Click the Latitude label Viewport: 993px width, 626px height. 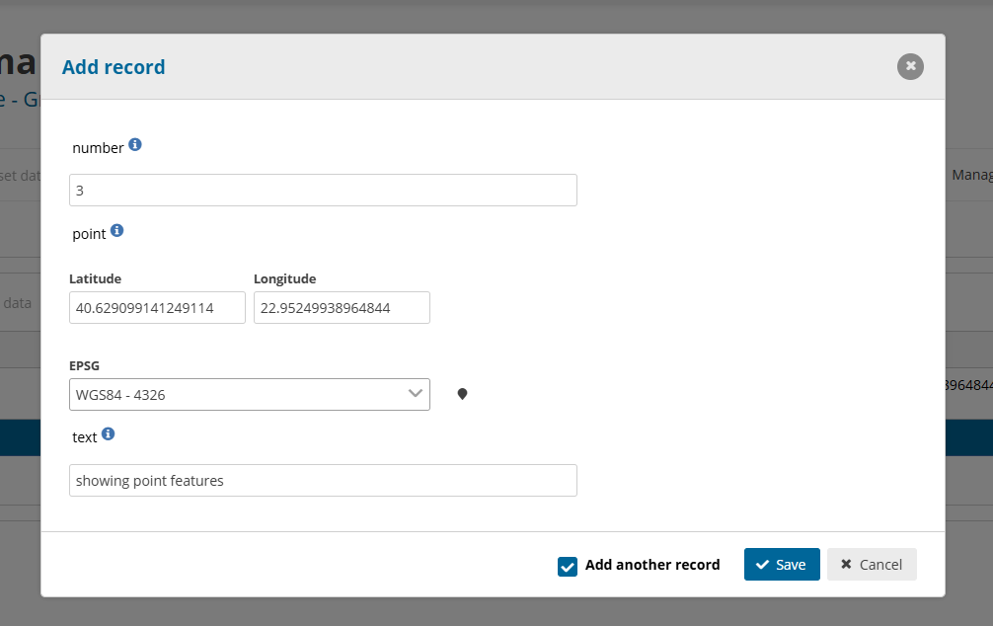tap(96, 279)
